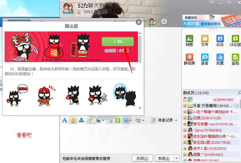This screenshot has width=241, height=163.
Task: Expand the settings gear dropdown arrow
Action: [x=170, y=22]
